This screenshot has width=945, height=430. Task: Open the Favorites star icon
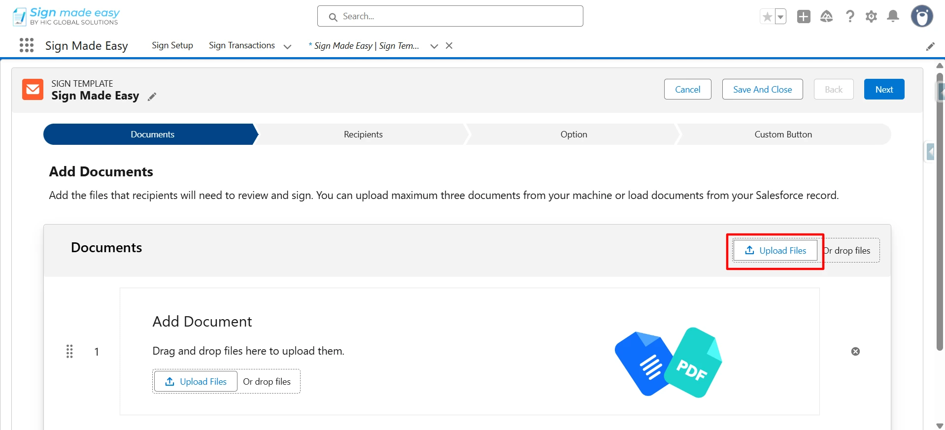click(767, 17)
